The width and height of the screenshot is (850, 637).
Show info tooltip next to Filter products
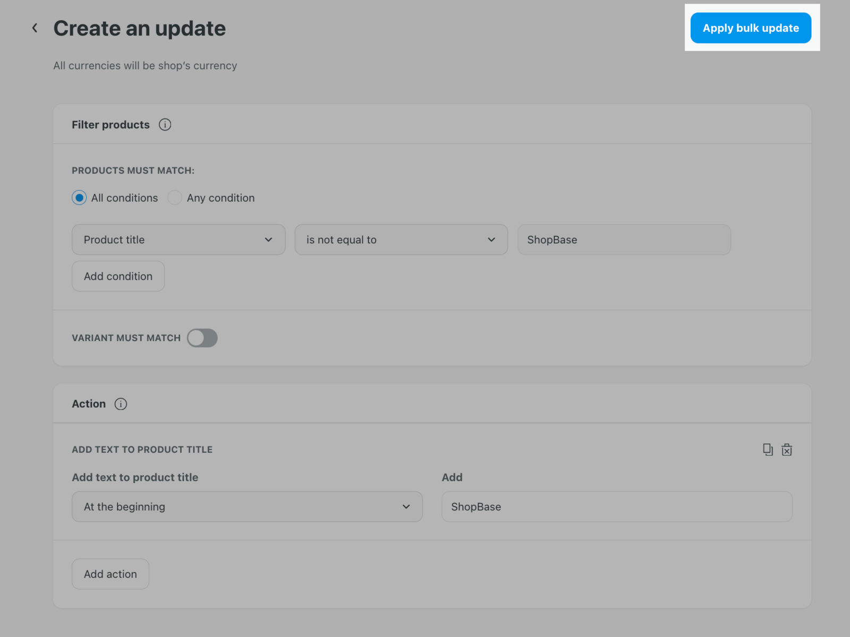coord(165,125)
